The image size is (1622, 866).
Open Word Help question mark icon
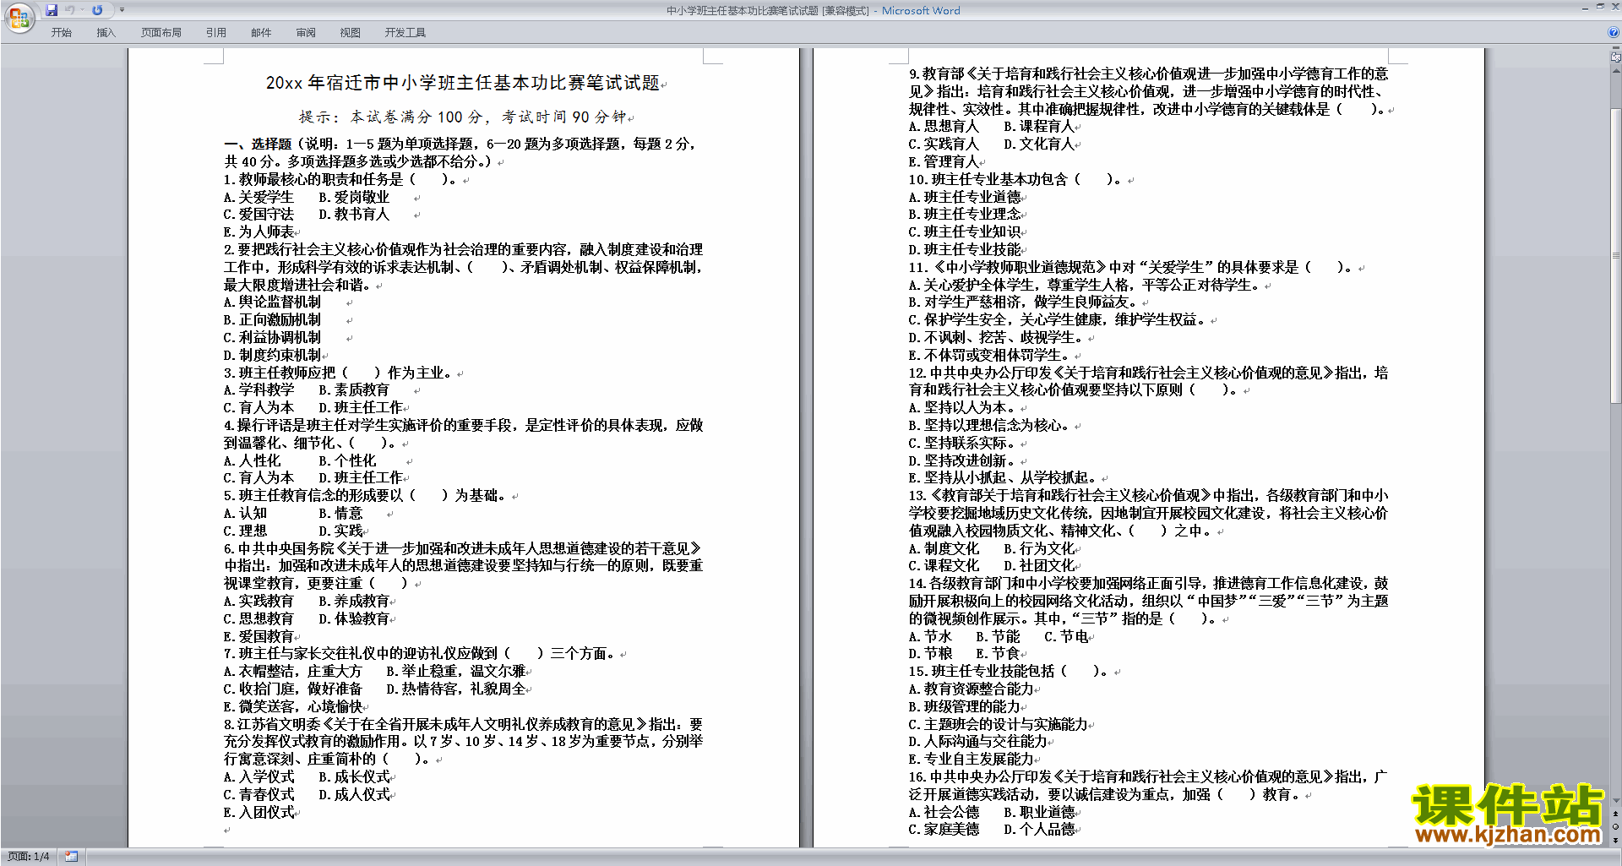pyautogui.click(x=1614, y=33)
